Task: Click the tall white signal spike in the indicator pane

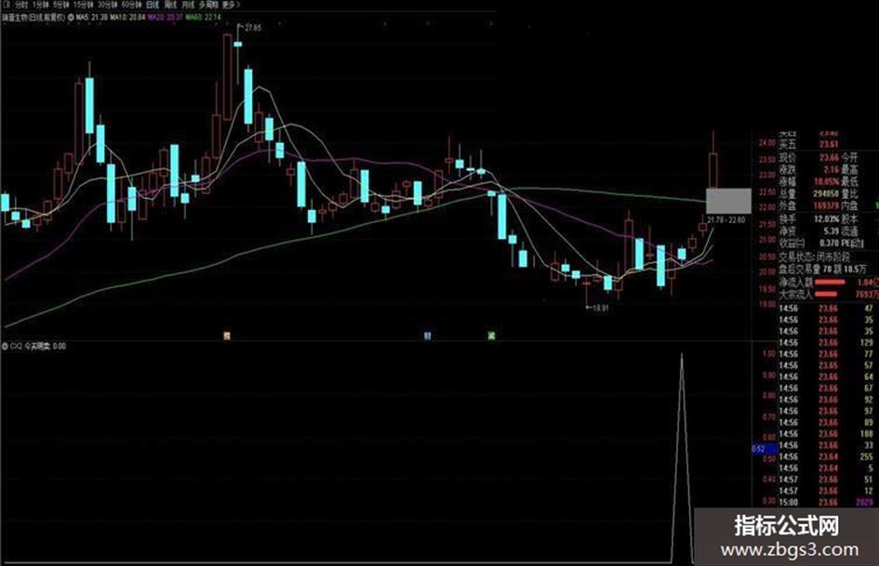Action: pos(682,456)
